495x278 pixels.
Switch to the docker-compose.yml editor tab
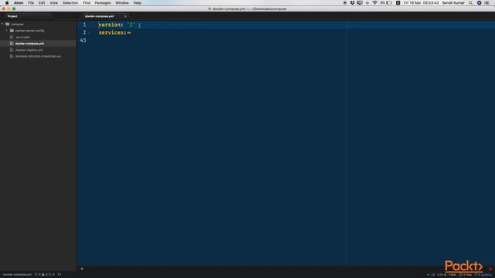(x=100, y=16)
